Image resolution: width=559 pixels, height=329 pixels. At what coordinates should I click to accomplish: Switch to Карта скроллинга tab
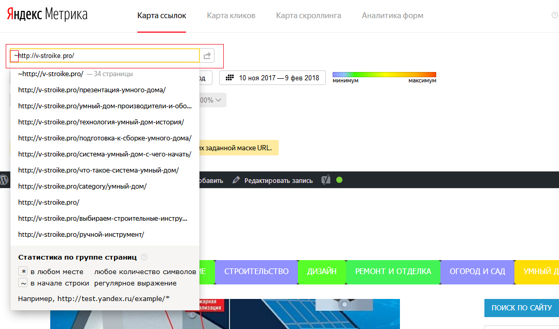pos(308,16)
